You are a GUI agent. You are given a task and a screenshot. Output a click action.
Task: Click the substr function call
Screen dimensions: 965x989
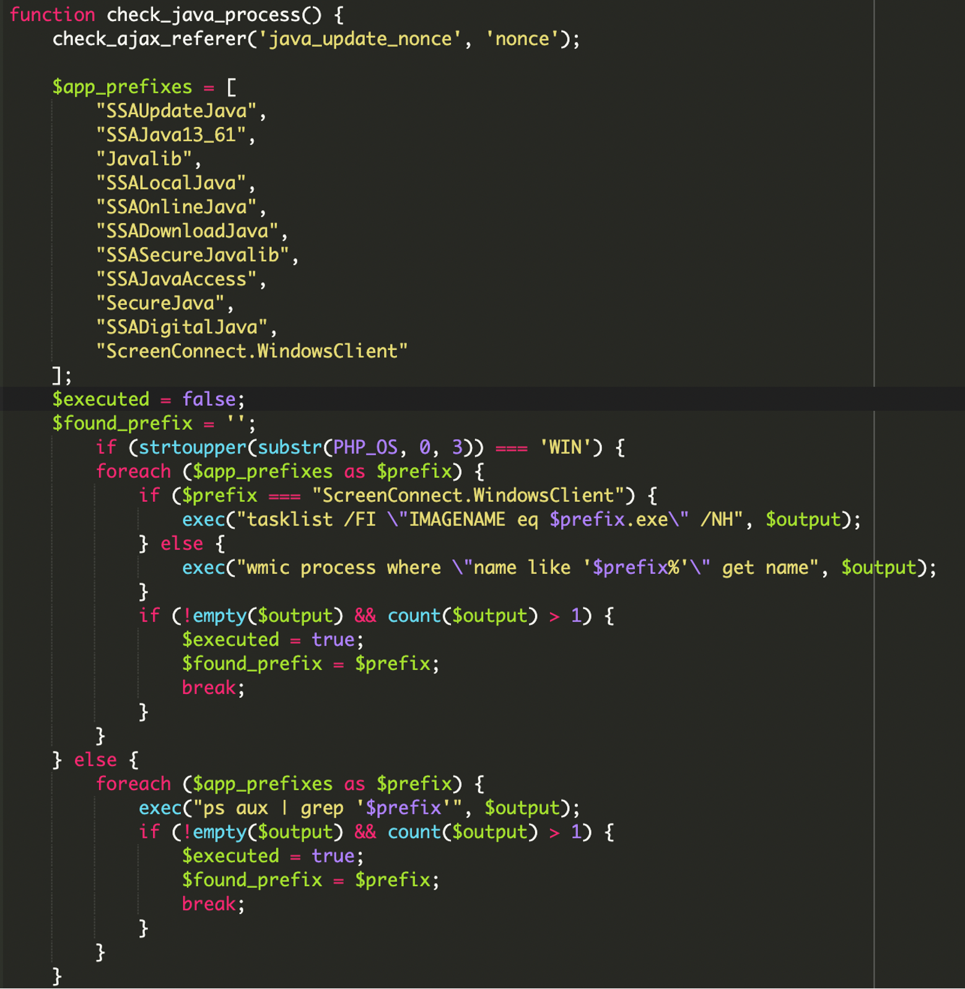289,447
